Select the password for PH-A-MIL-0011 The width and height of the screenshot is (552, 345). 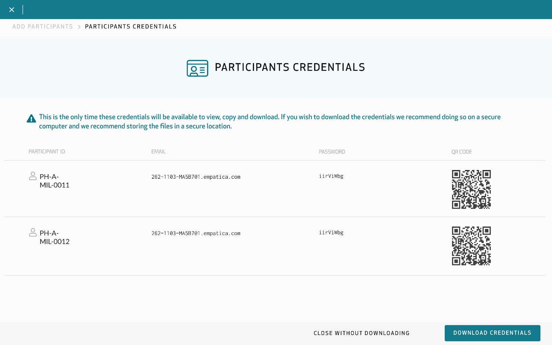point(331,176)
